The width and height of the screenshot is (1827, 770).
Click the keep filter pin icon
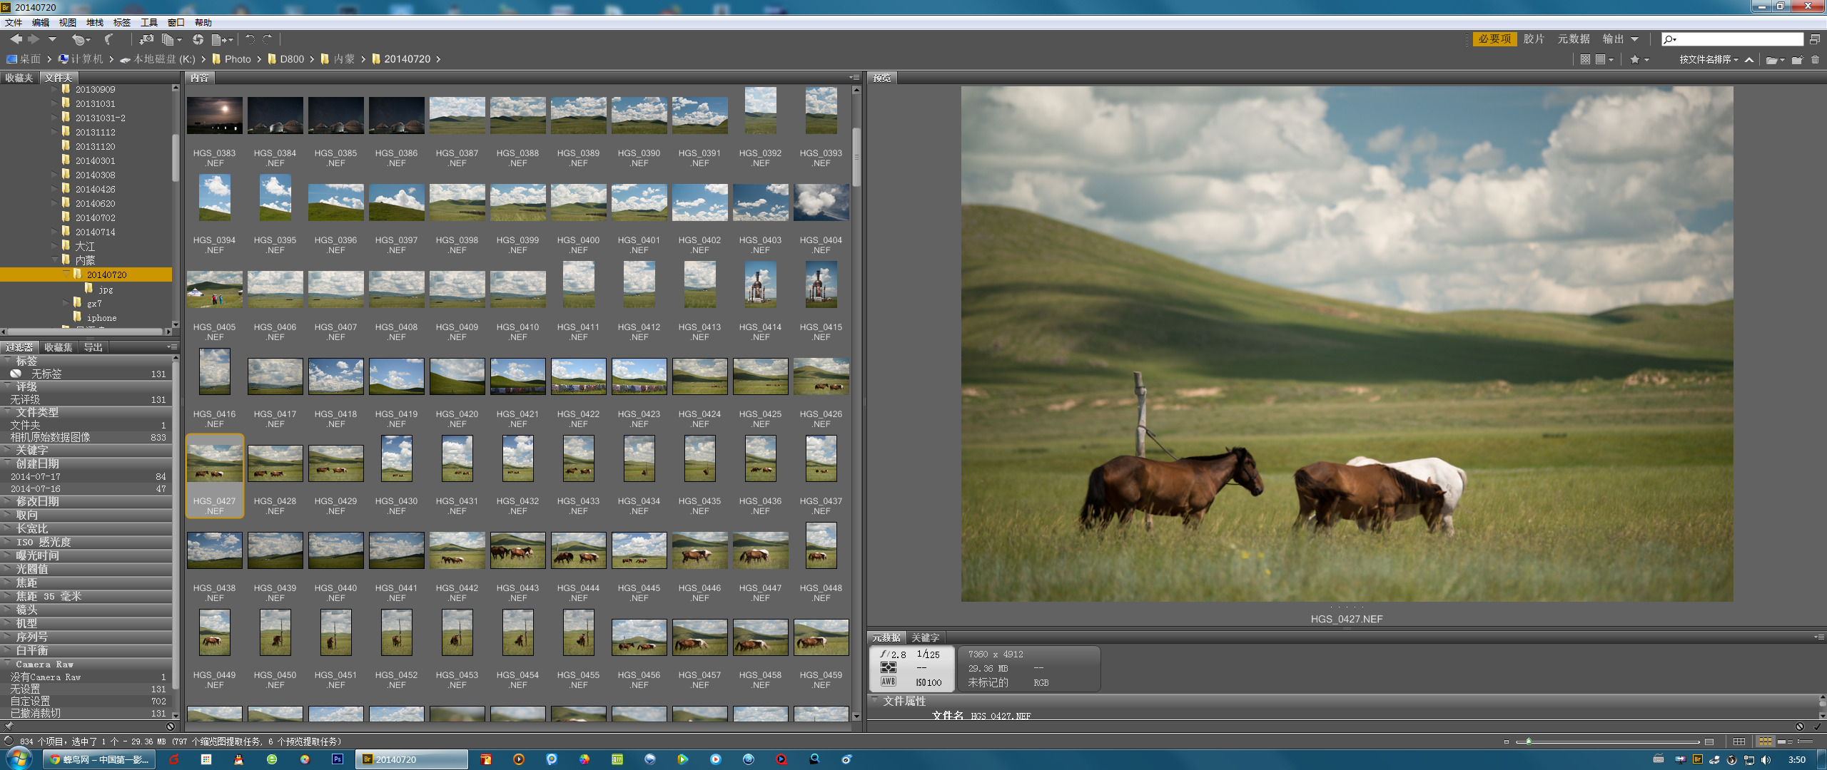[x=9, y=727]
